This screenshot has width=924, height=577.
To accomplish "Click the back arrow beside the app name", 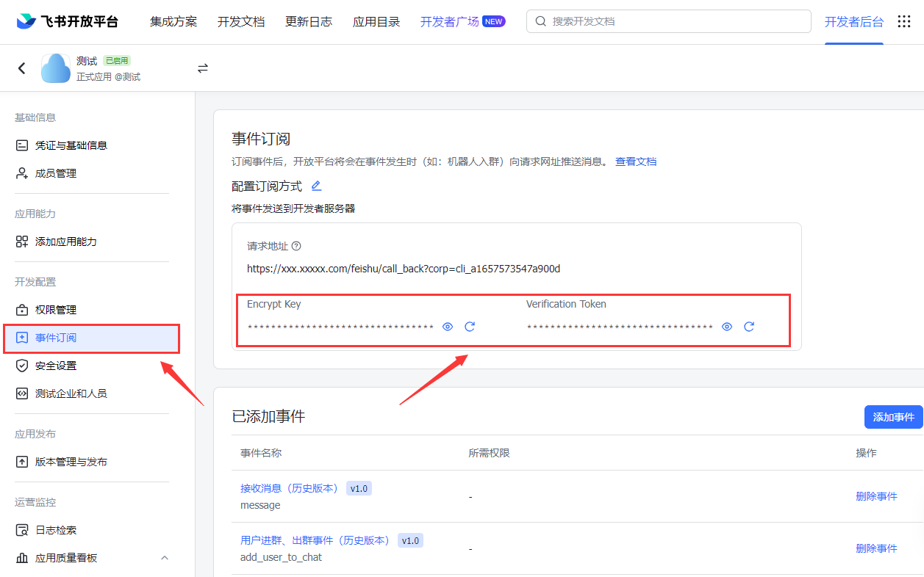I will point(22,68).
